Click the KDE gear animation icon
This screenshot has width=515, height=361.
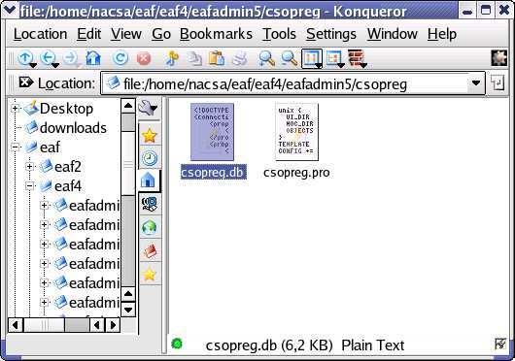pyautogui.click(x=499, y=58)
